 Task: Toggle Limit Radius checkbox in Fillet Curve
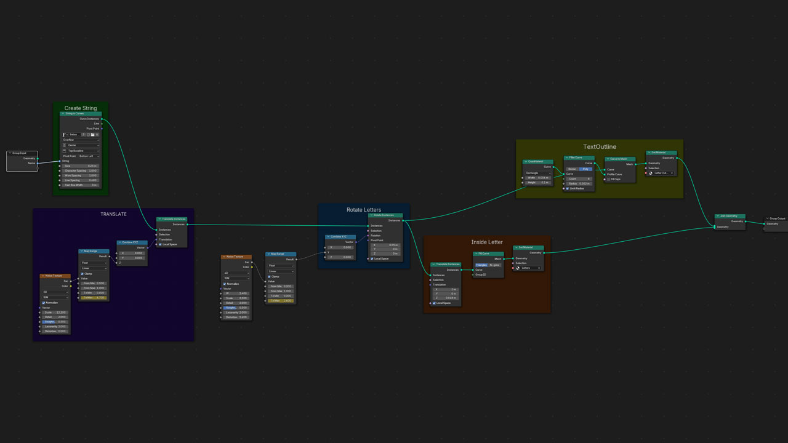(x=568, y=188)
